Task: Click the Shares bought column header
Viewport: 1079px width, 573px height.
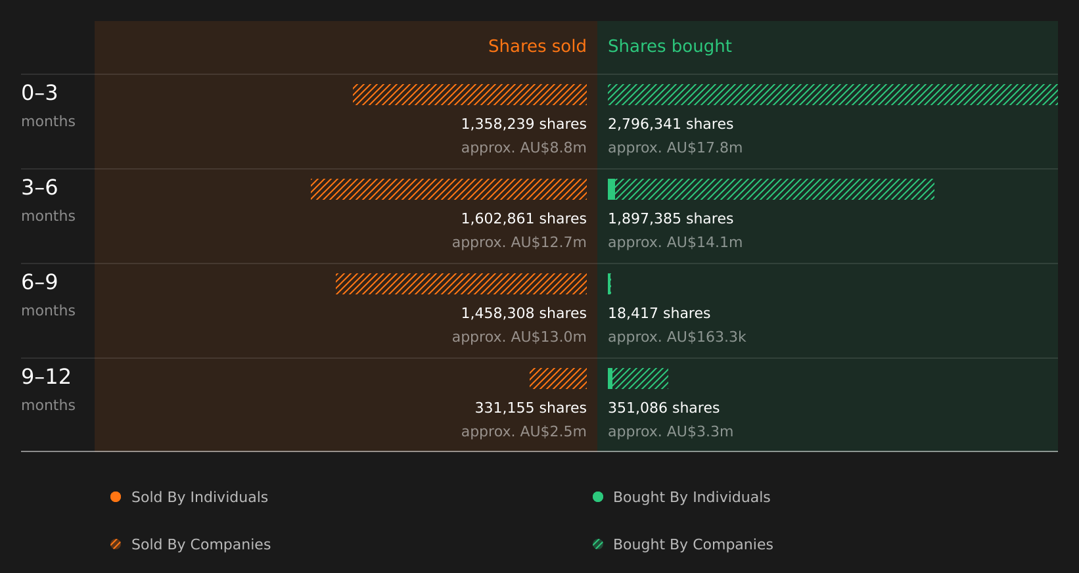Action: coord(670,46)
